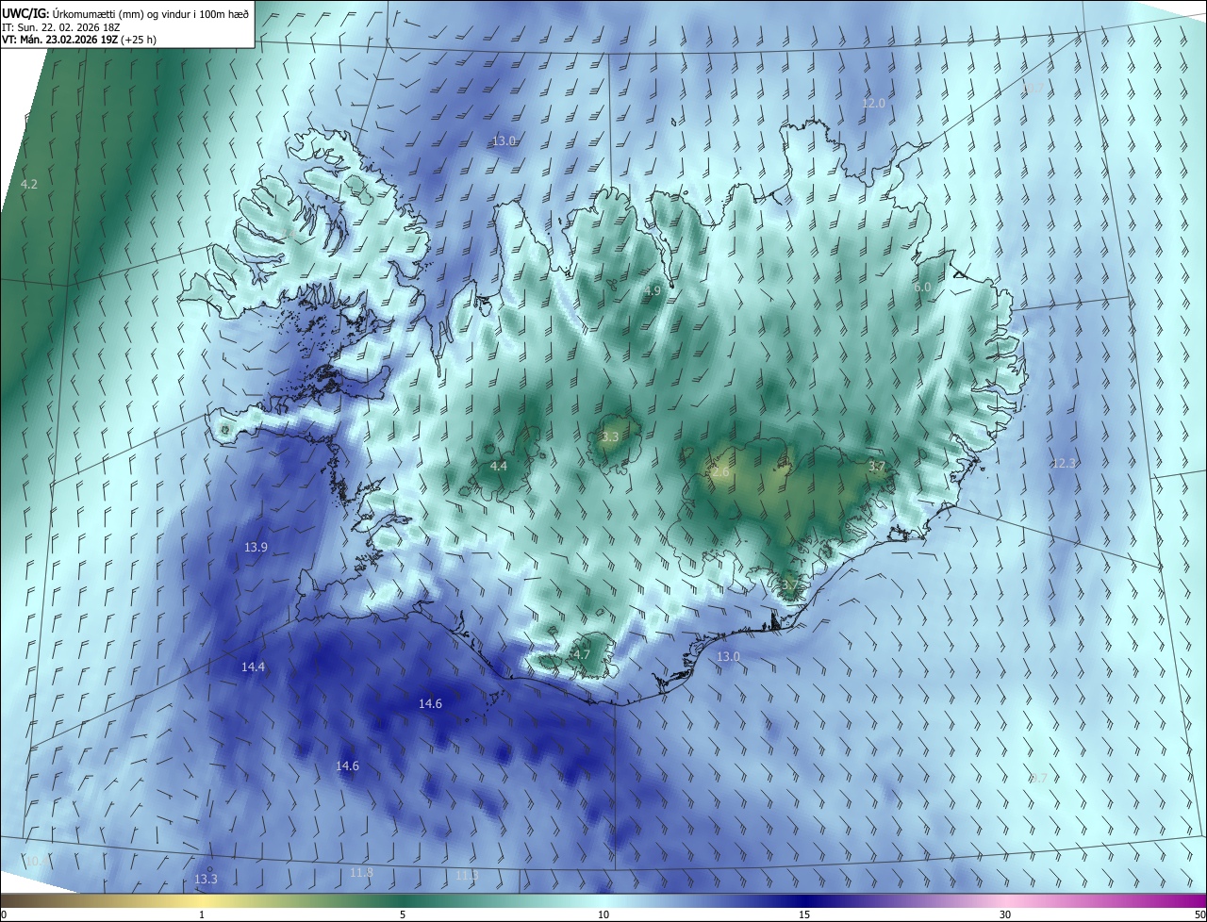
Task: Click the 50 tick on the color scale
Action: 1199,914
